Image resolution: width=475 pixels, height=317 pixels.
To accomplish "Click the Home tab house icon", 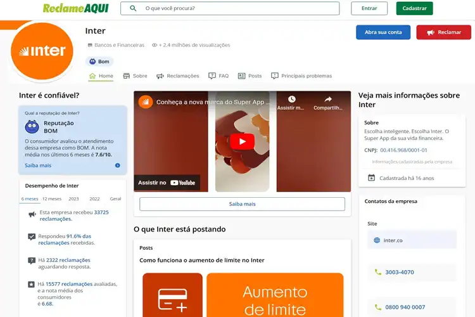I will [x=92, y=75].
